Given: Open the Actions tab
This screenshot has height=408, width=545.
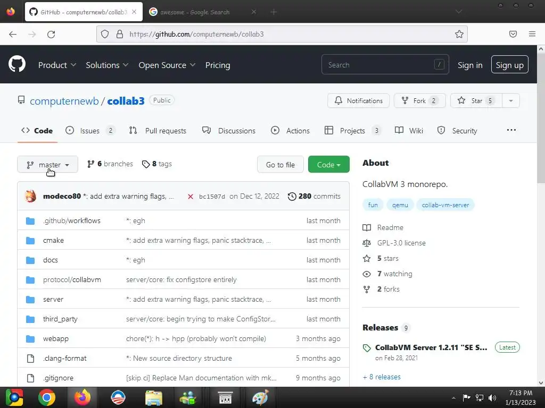Looking at the screenshot, I should 290,131.
